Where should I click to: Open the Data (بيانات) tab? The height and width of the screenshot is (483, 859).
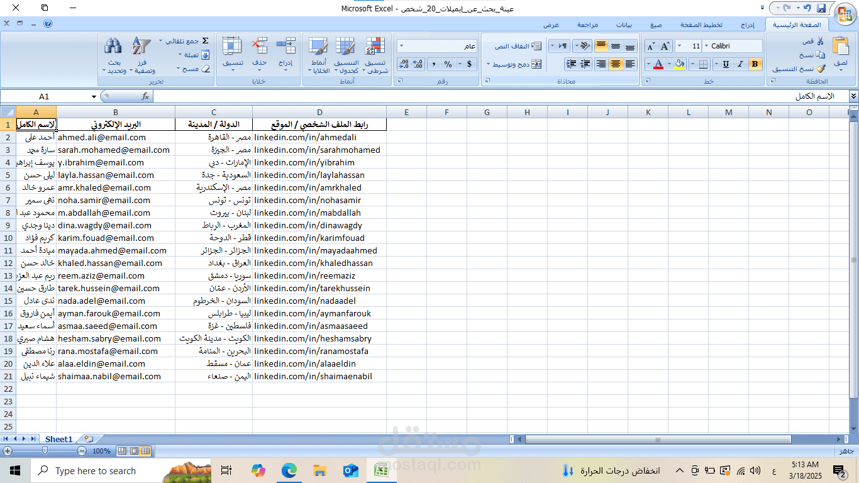tap(624, 25)
